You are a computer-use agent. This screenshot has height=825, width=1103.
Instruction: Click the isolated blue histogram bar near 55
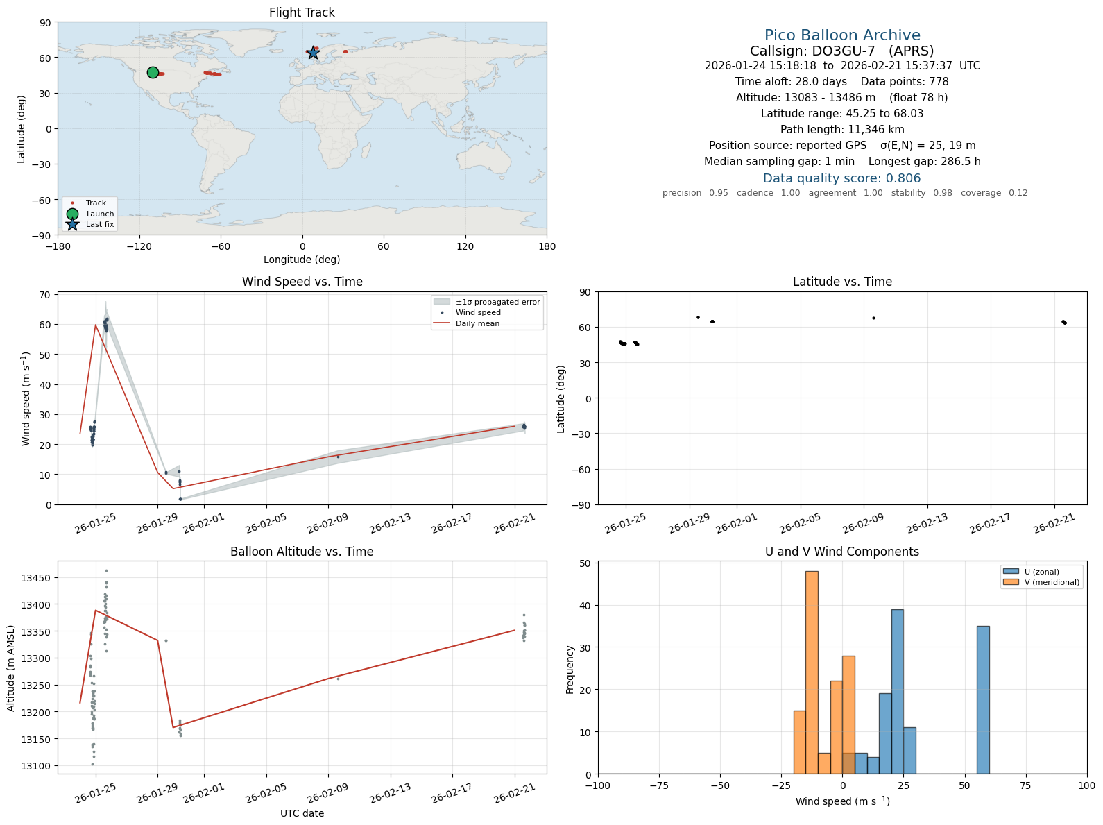[983, 700]
